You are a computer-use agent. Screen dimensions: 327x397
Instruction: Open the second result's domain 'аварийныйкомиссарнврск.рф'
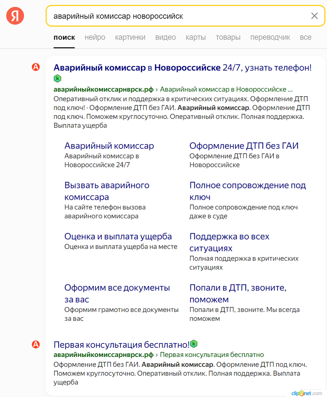click(x=103, y=355)
